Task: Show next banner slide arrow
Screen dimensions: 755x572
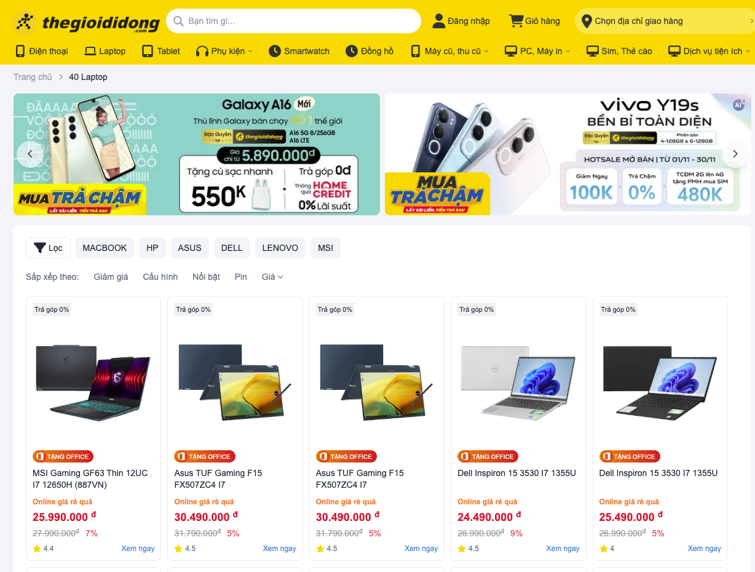Action: 735,154
